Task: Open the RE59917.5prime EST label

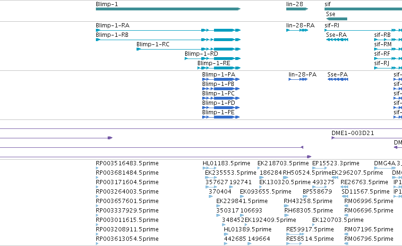Action: 310,230
